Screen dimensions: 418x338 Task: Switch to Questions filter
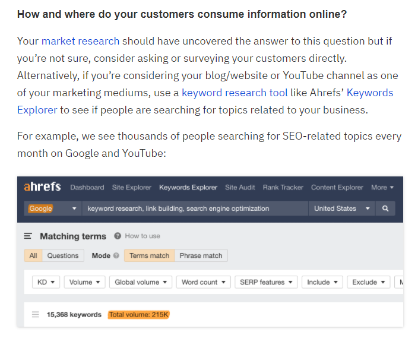click(x=63, y=256)
